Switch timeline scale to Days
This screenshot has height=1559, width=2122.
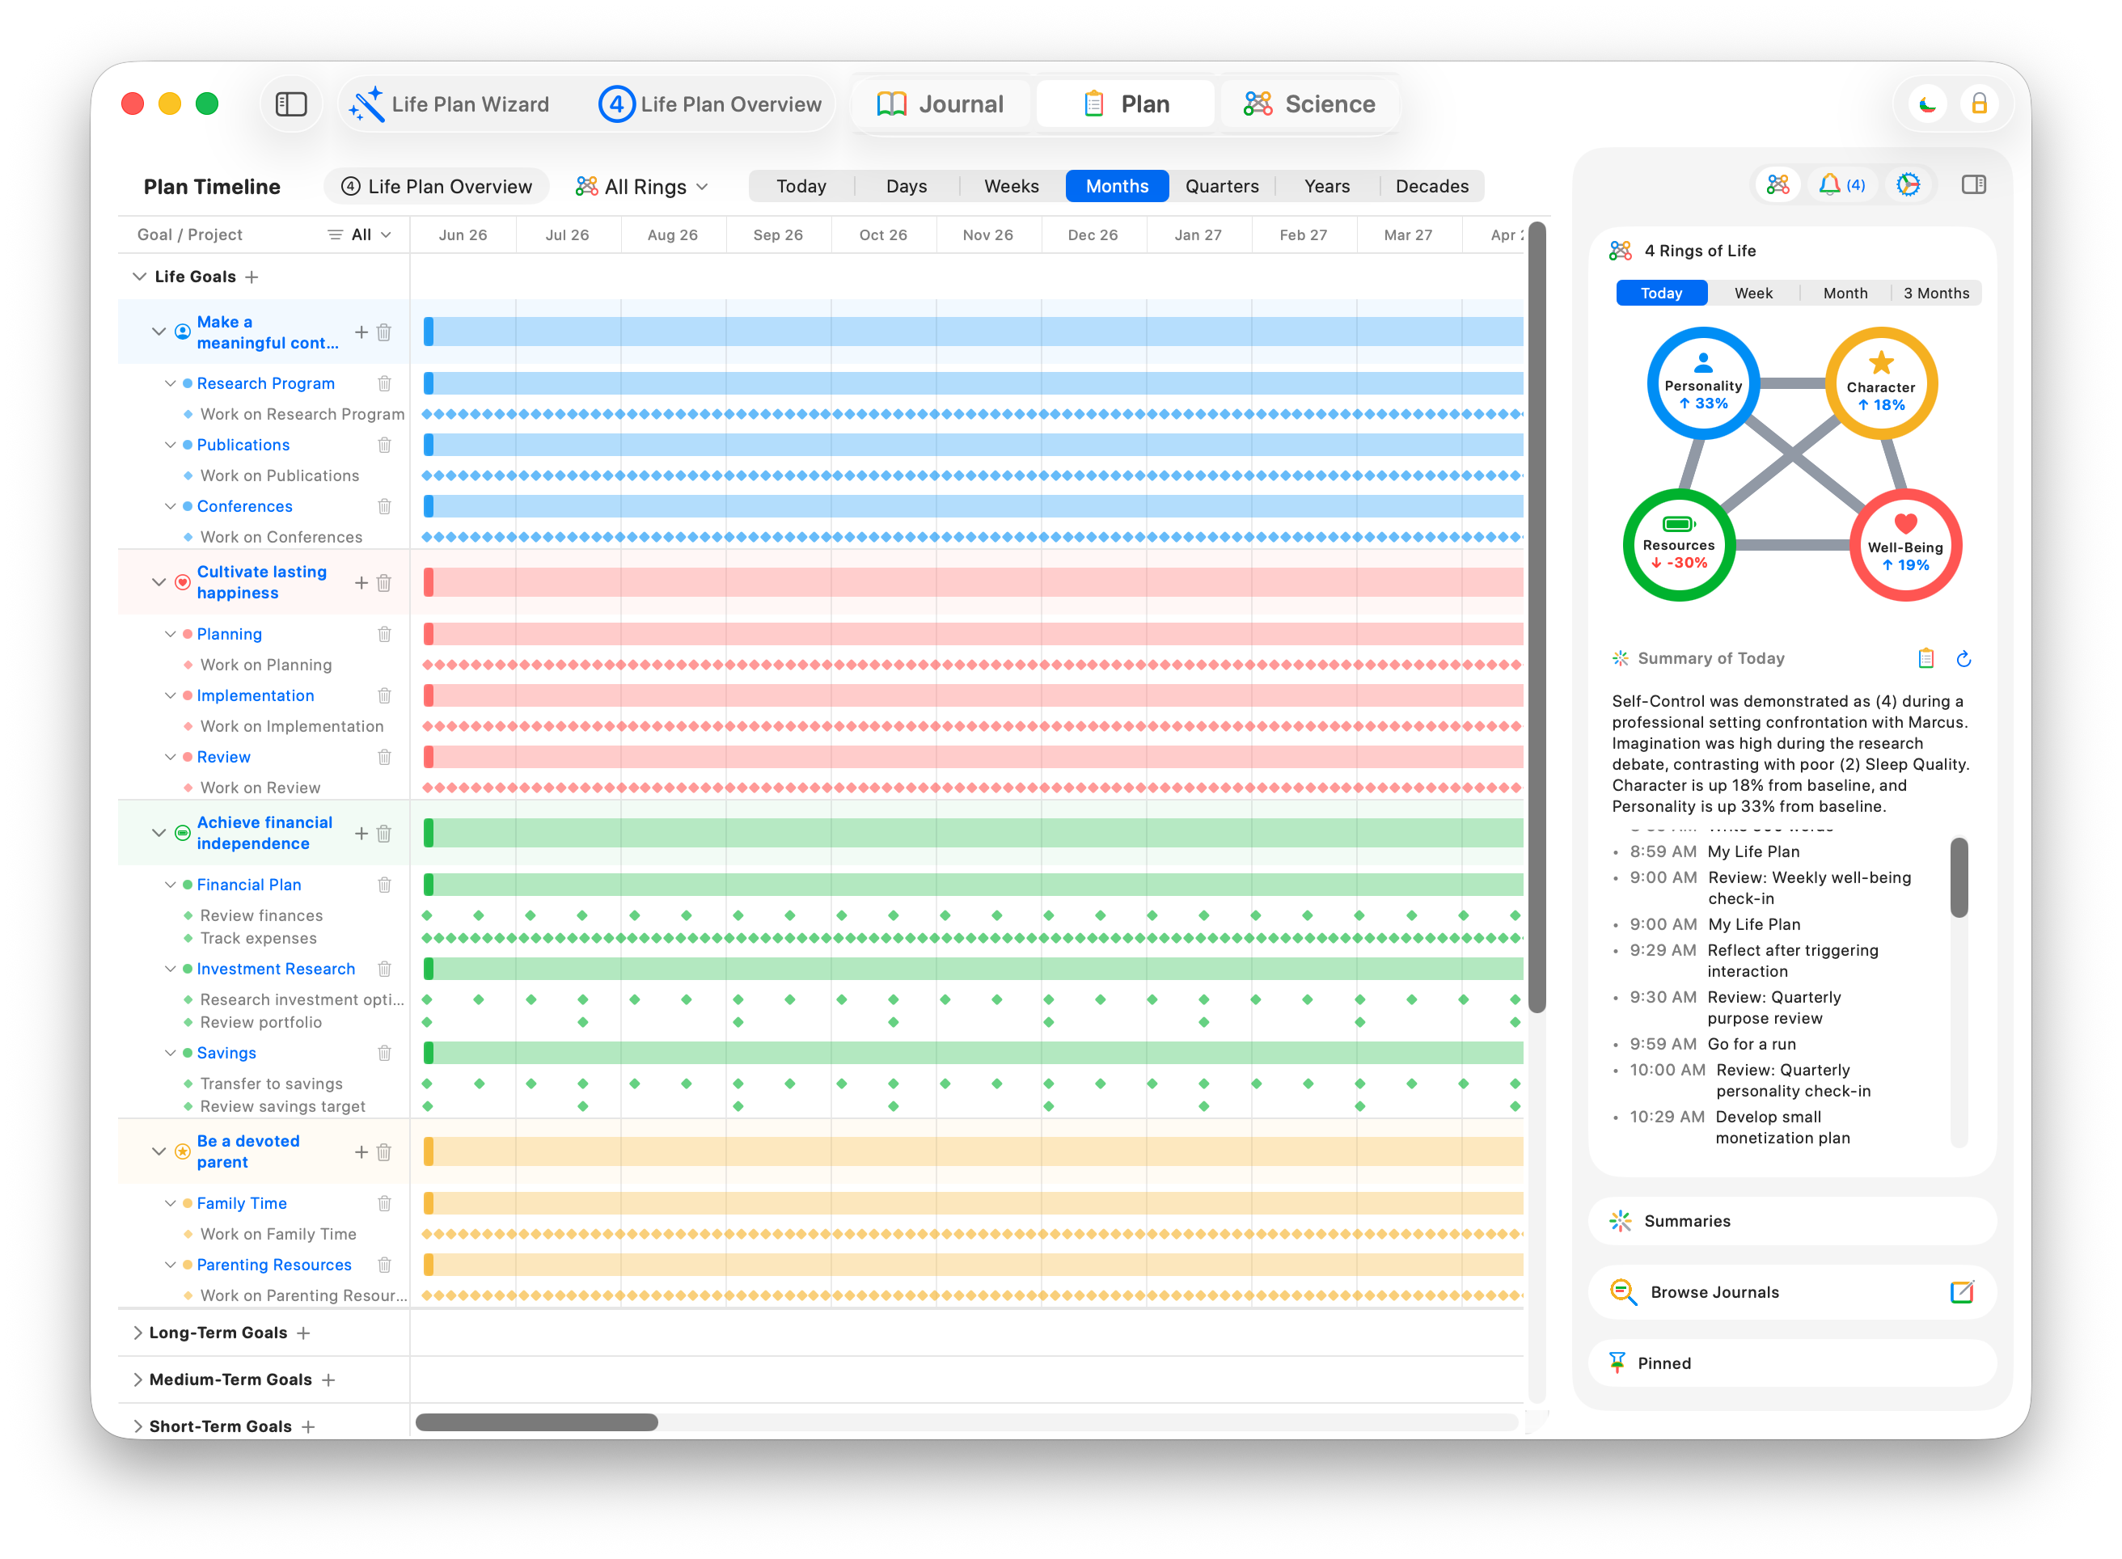[x=906, y=186]
